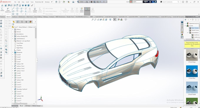Open the Insert menu
The height and width of the screenshot is (108, 200).
pos(27,2)
